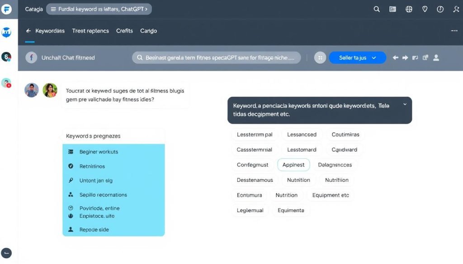Toggle the Coutimiiras keyword chip
This screenshot has width=463, height=264.
tap(345, 134)
